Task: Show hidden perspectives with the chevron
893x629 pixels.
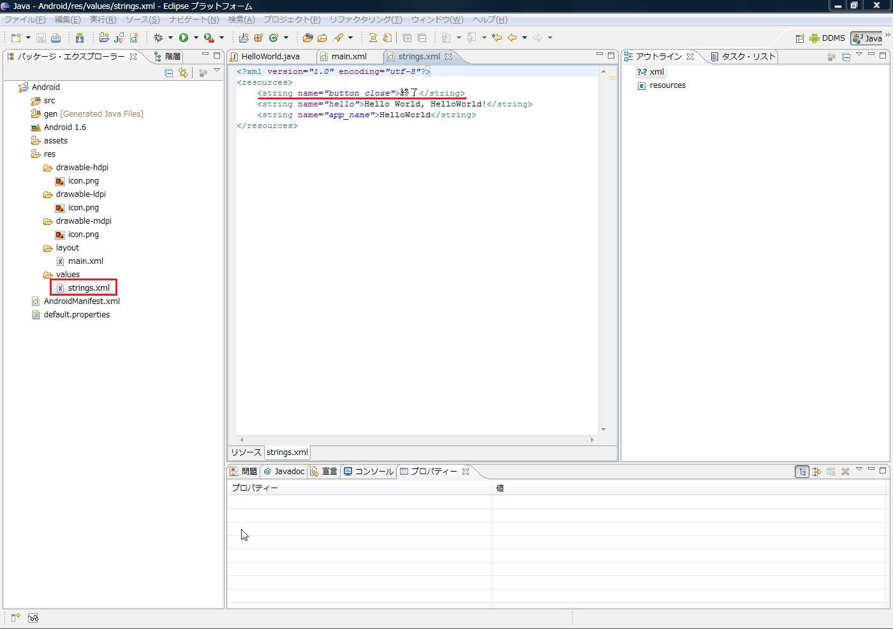Action: click(x=887, y=36)
